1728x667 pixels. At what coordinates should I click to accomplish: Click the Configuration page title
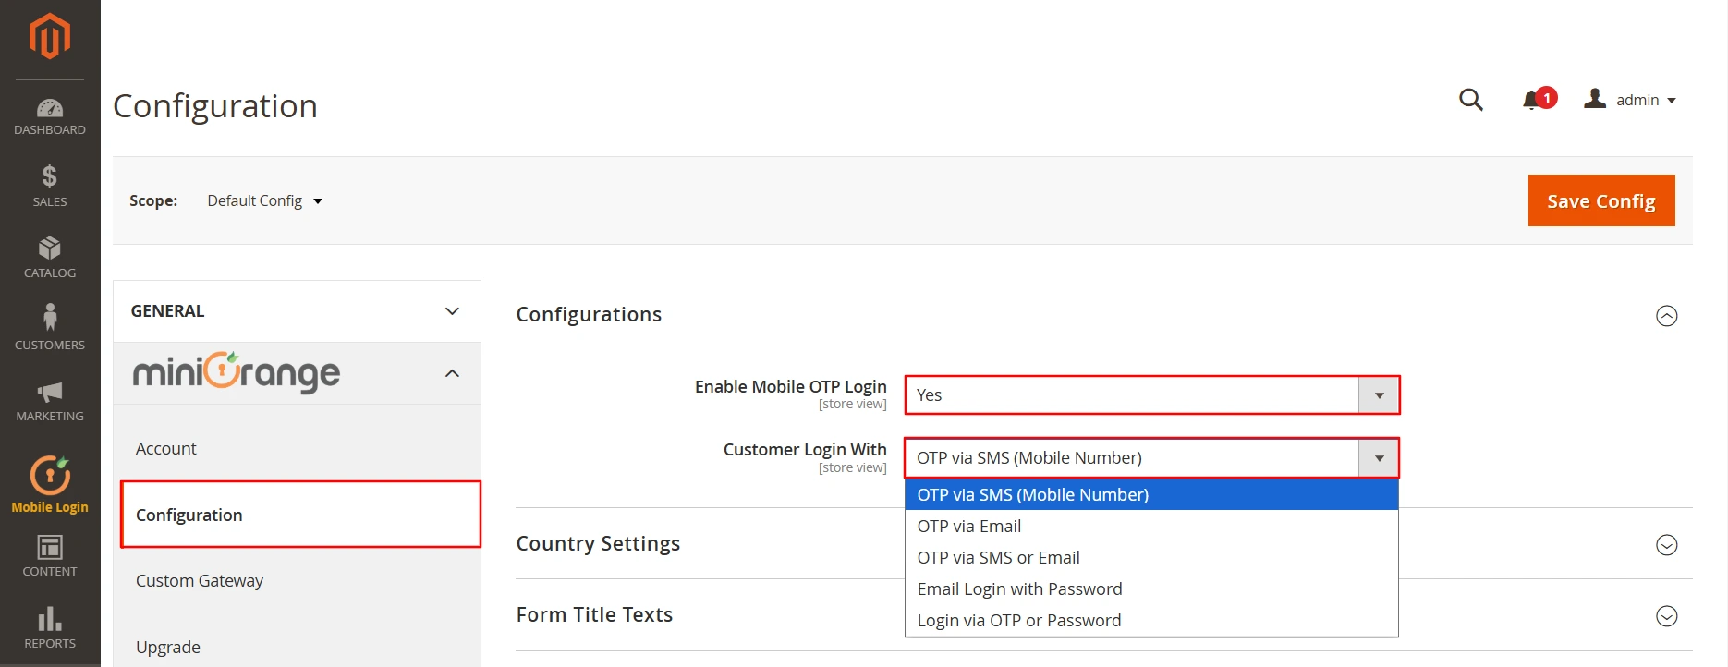click(x=215, y=106)
